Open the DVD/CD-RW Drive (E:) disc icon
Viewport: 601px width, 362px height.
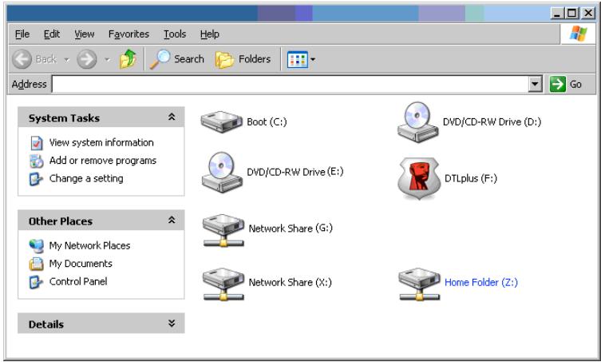coord(222,172)
